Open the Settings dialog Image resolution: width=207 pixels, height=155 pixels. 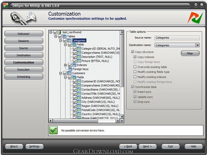click(x=34, y=146)
